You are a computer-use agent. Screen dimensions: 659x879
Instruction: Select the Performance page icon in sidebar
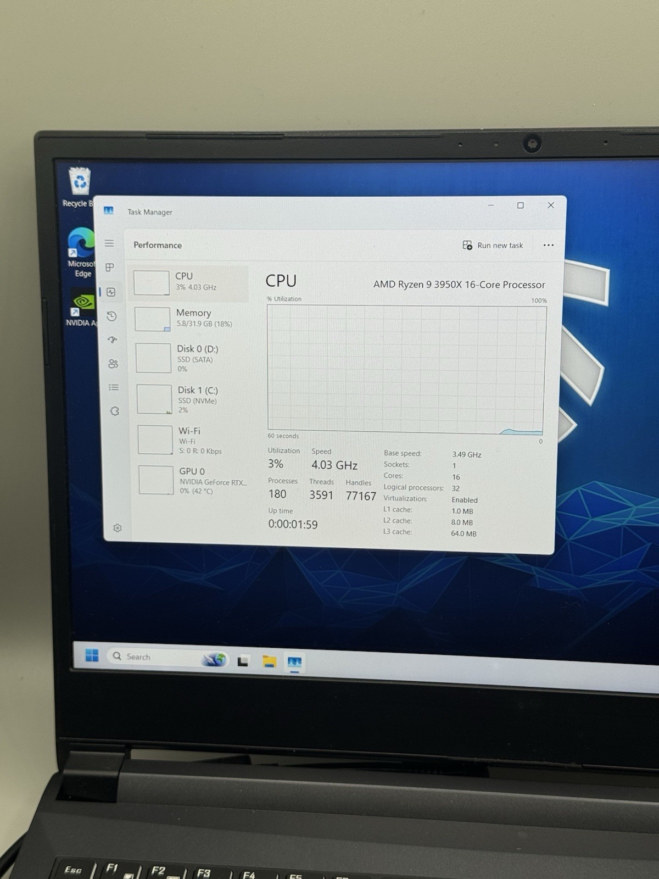click(111, 292)
